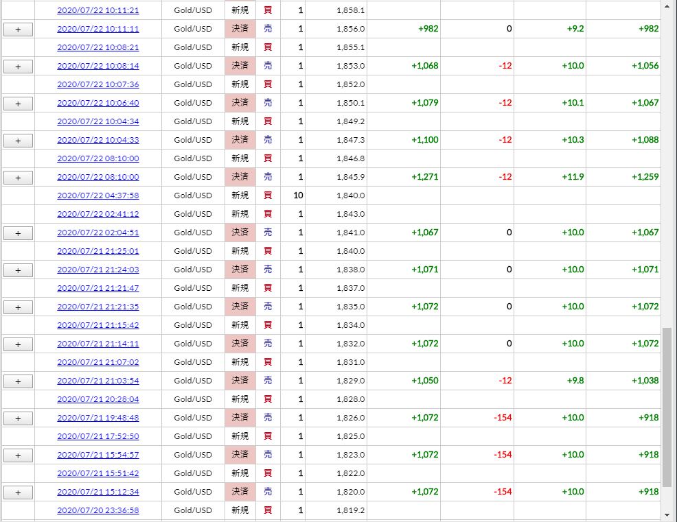The width and height of the screenshot is (677, 522).
Task: Expand the 2020/07/22 02:04:51 settlement row
Action: [18, 233]
